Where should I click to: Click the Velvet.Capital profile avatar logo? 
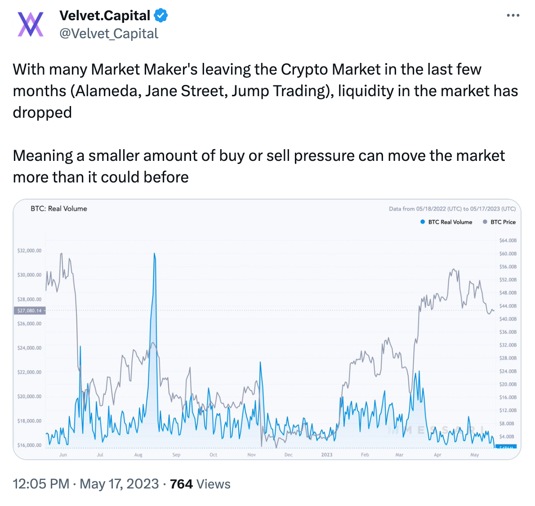tap(30, 24)
